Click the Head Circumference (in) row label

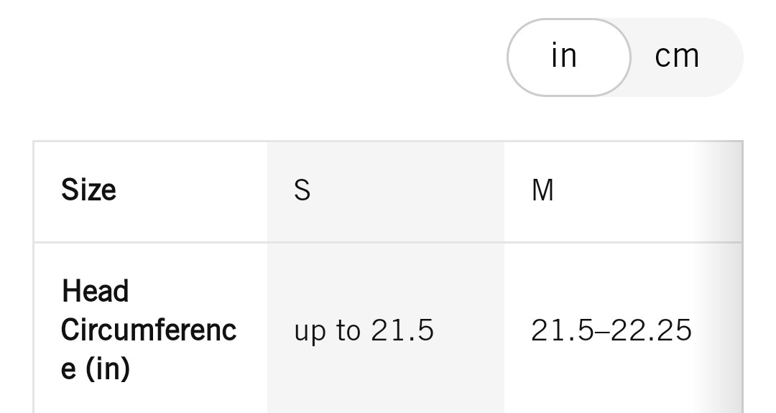pos(150,328)
